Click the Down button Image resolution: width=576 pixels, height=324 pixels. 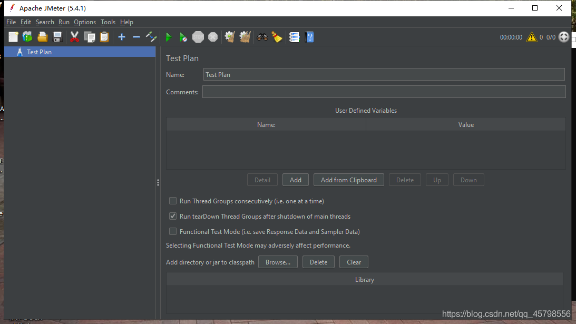click(x=468, y=180)
